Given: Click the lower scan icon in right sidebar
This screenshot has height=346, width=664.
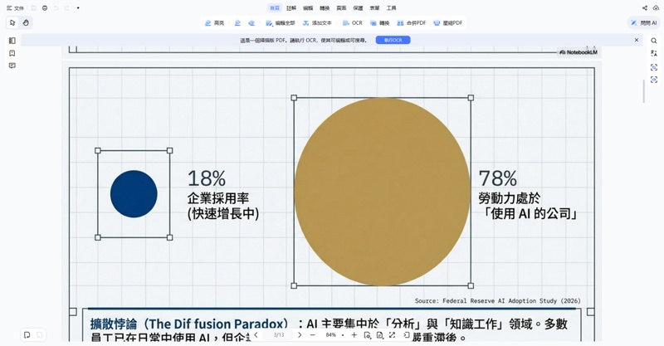Looking at the screenshot, I should tap(654, 80).
